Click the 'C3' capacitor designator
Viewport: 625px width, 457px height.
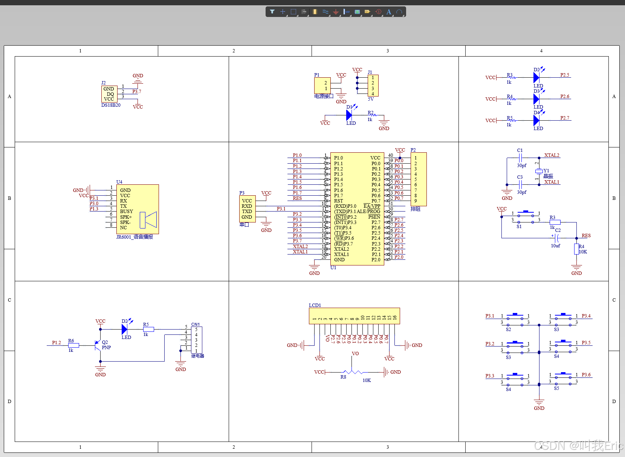tap(520, 177)
